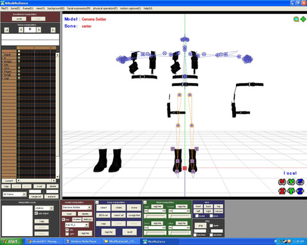Viewport: 307px width, 245px height.
Task: Click the zoom magnifier icon in viewport
Action: [x=296, y=19]
